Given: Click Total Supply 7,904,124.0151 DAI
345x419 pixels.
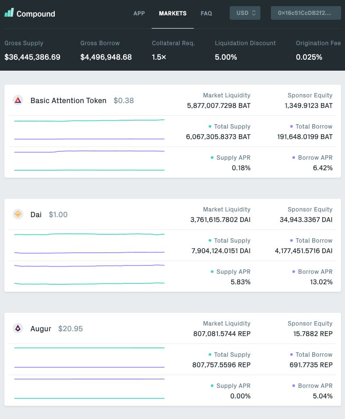Looking at the screenshot, I should [x=221, y=251].
